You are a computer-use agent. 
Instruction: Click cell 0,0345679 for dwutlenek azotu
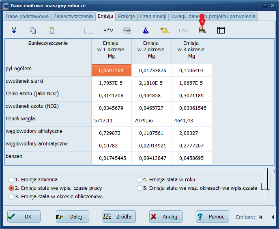coord(112,108)
